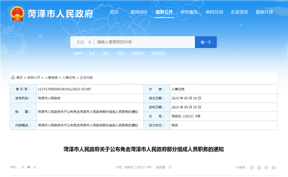Set font size to 小
288x177 pixels.
click(x=35, y=167)
